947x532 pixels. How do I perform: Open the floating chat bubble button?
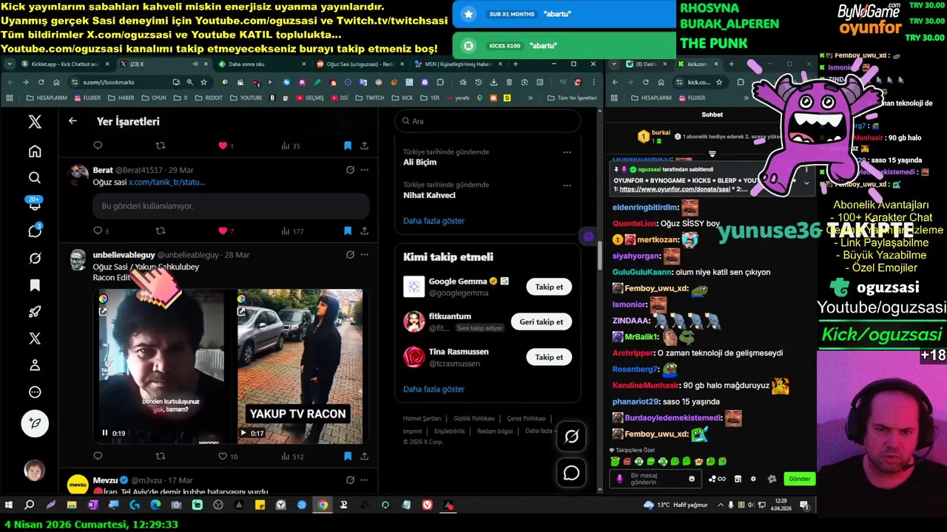point(571,473)
